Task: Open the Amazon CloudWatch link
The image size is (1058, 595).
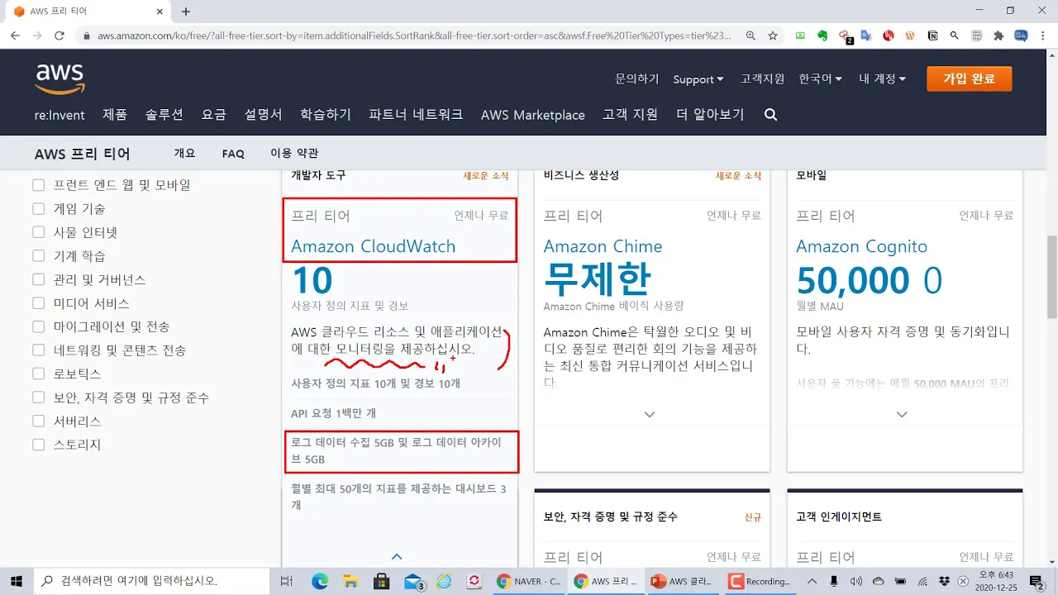Action: pyautogui.click(x=374, y=246)
